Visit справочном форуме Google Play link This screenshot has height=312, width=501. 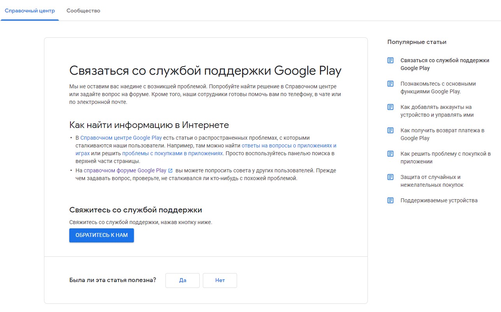(x=125, y=170)
